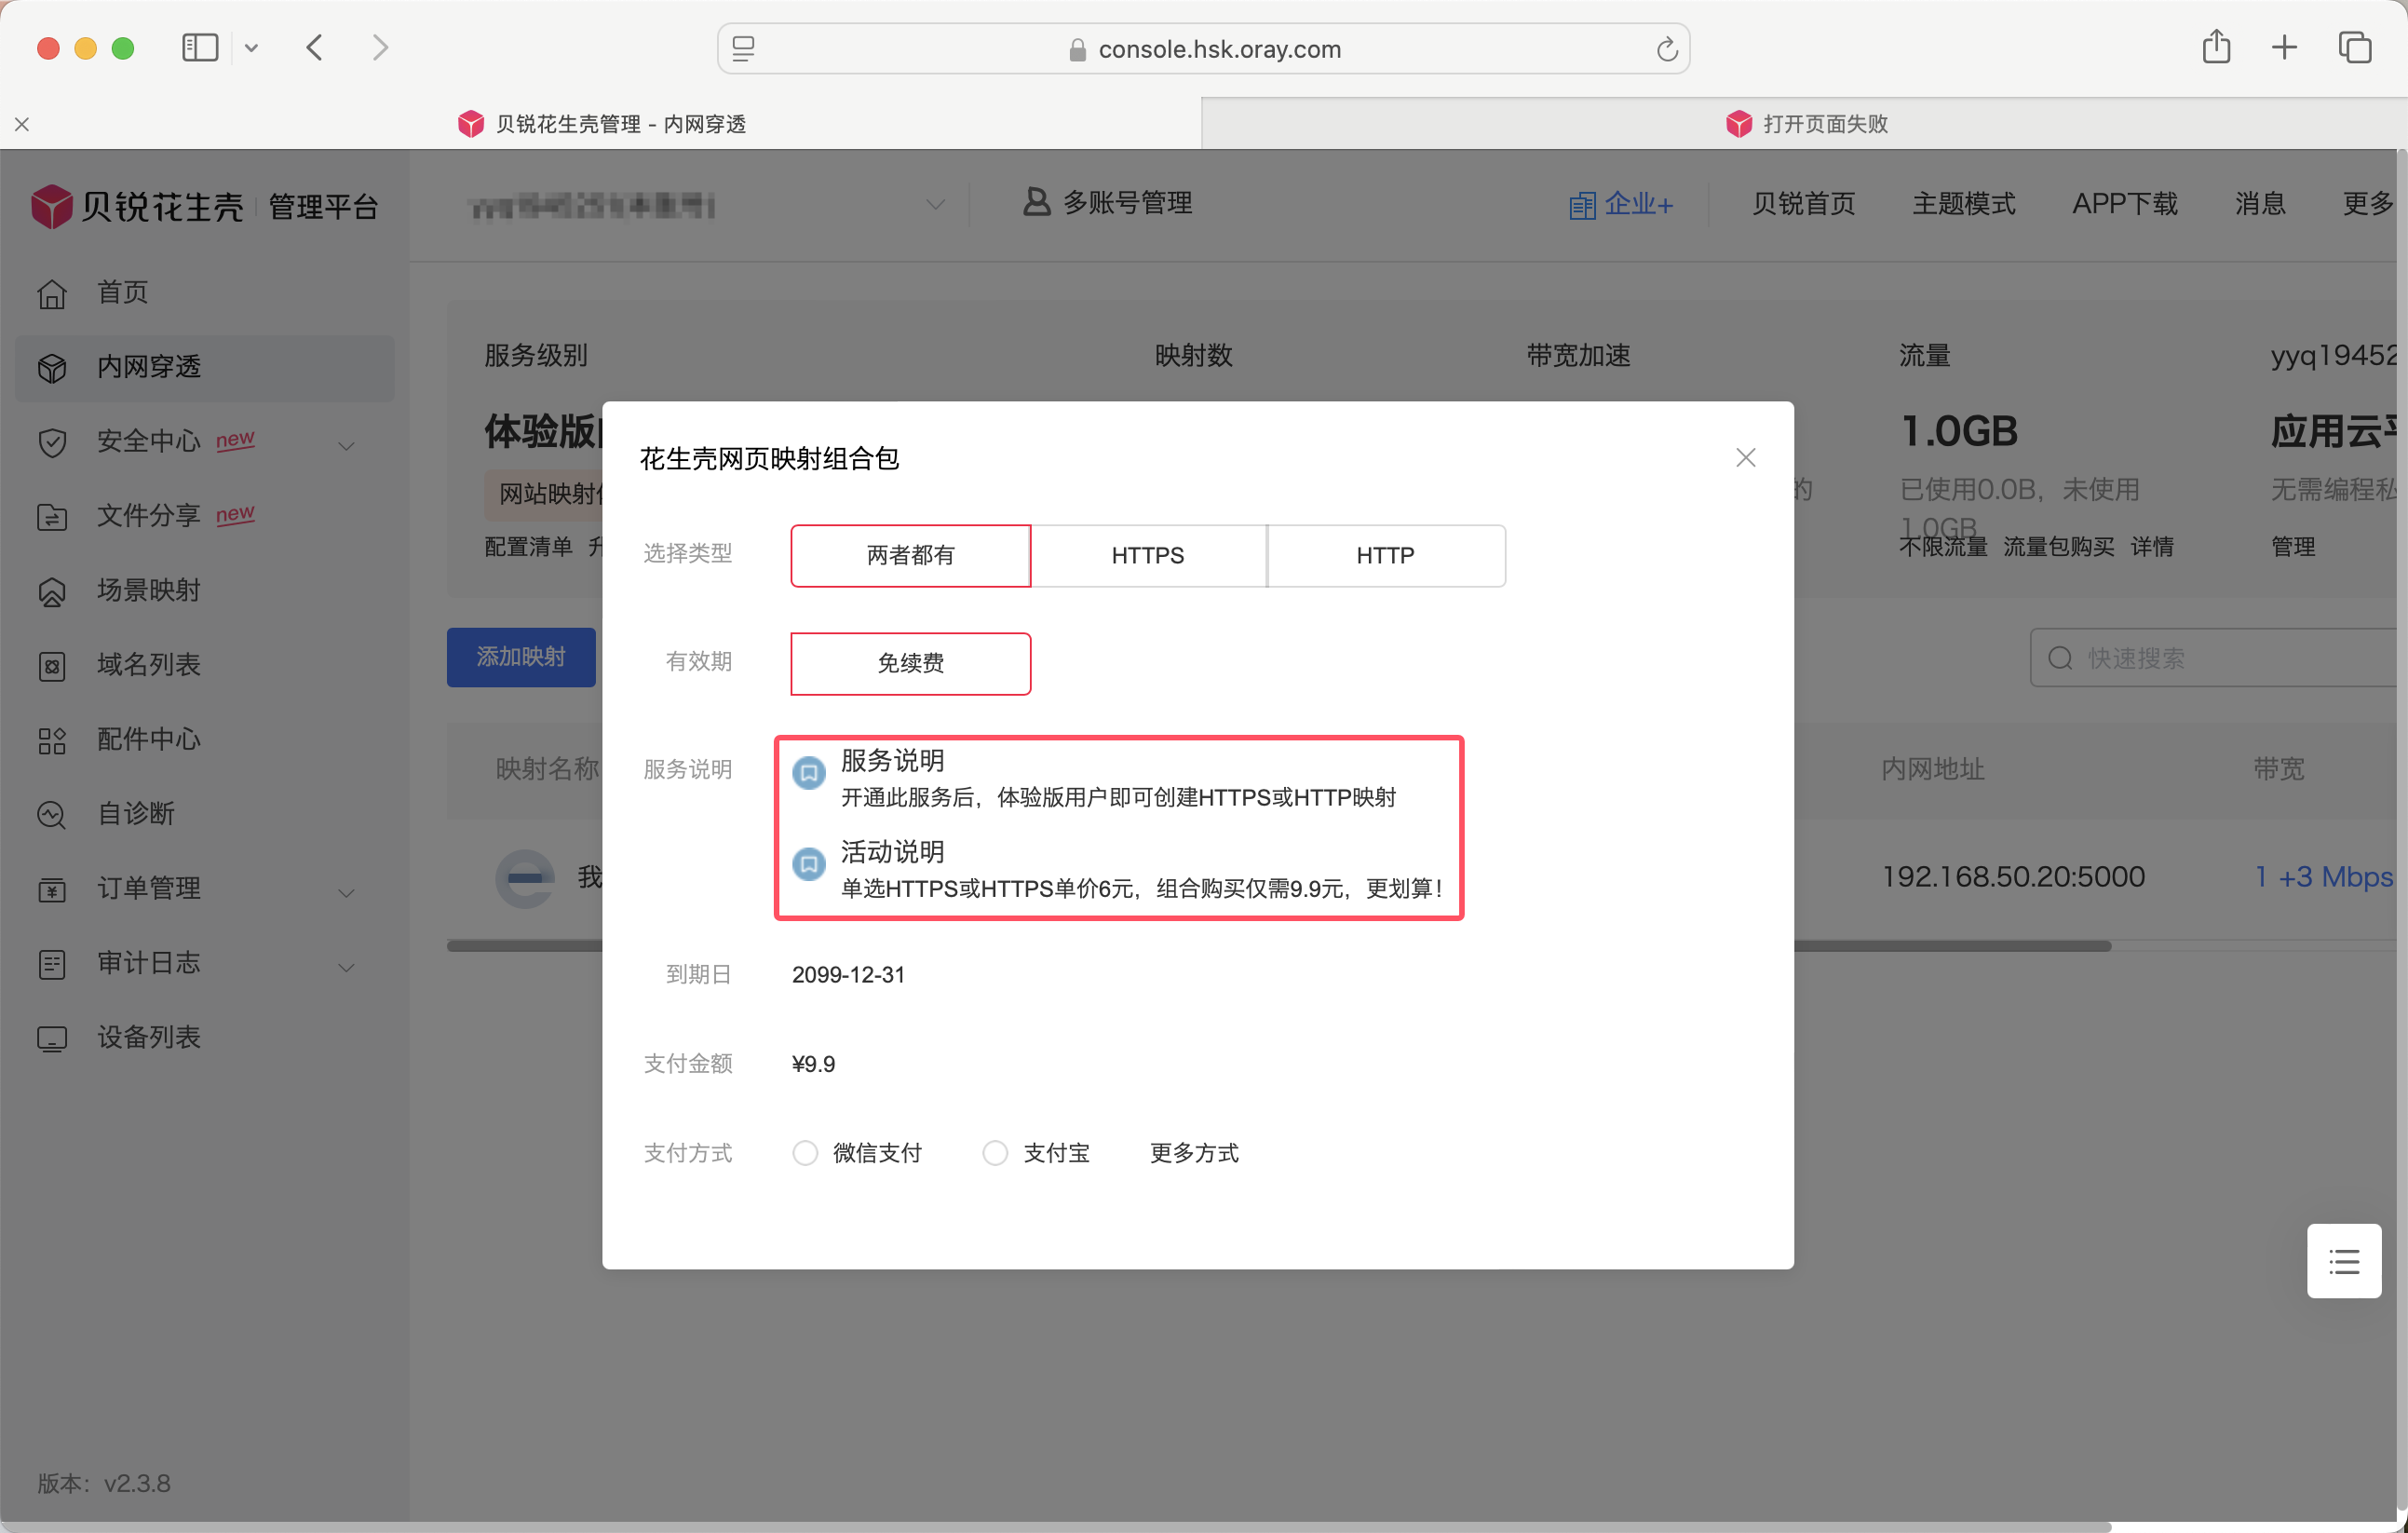Click 更多方式 payment link

click(1193, 1153)
